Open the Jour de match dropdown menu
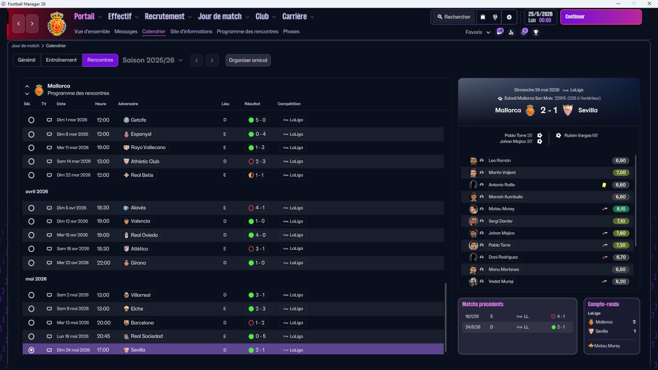The width and height of the screenshot is (658, 370). pyautogui.click(x=224, y=16)
